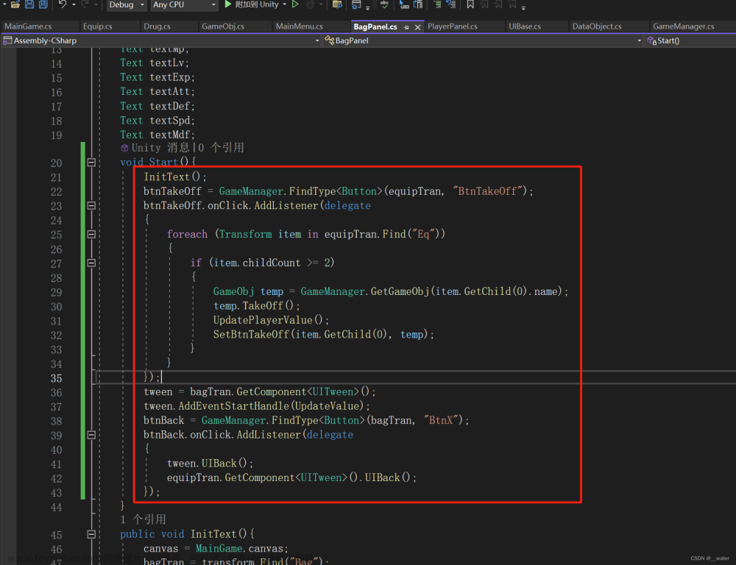The image size is (736, 565).
Task: Click 'Text textMdf;' on line 19
Action: pos(158,135)
